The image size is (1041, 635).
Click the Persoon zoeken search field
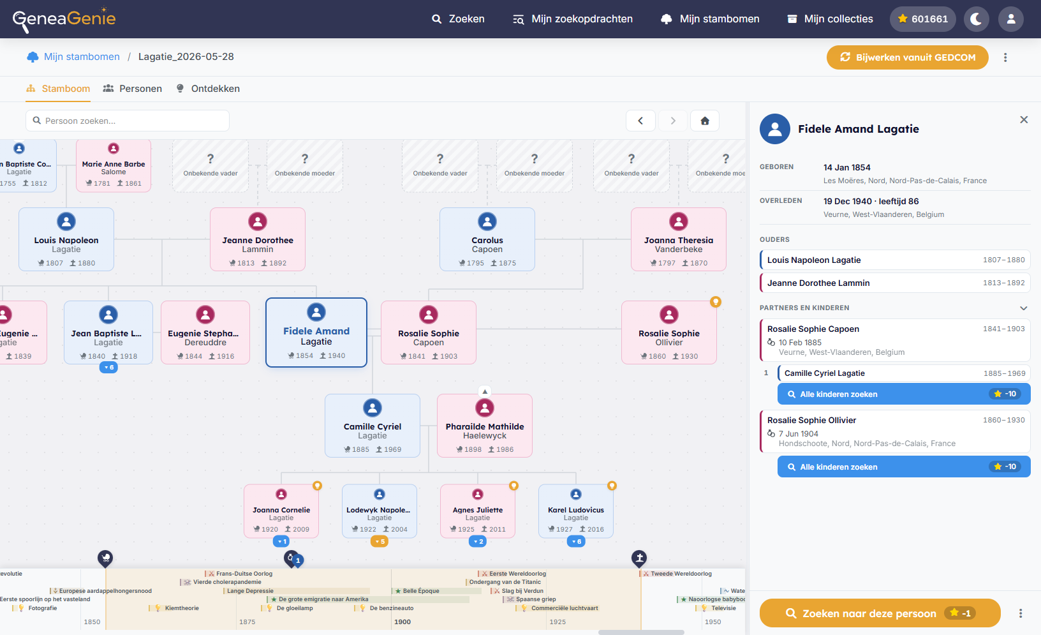pyautogui.click(x=128, y=121)
